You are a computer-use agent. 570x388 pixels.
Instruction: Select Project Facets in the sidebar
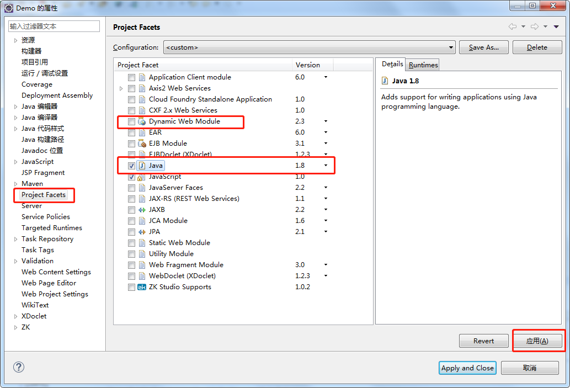[x=43, y=194]
